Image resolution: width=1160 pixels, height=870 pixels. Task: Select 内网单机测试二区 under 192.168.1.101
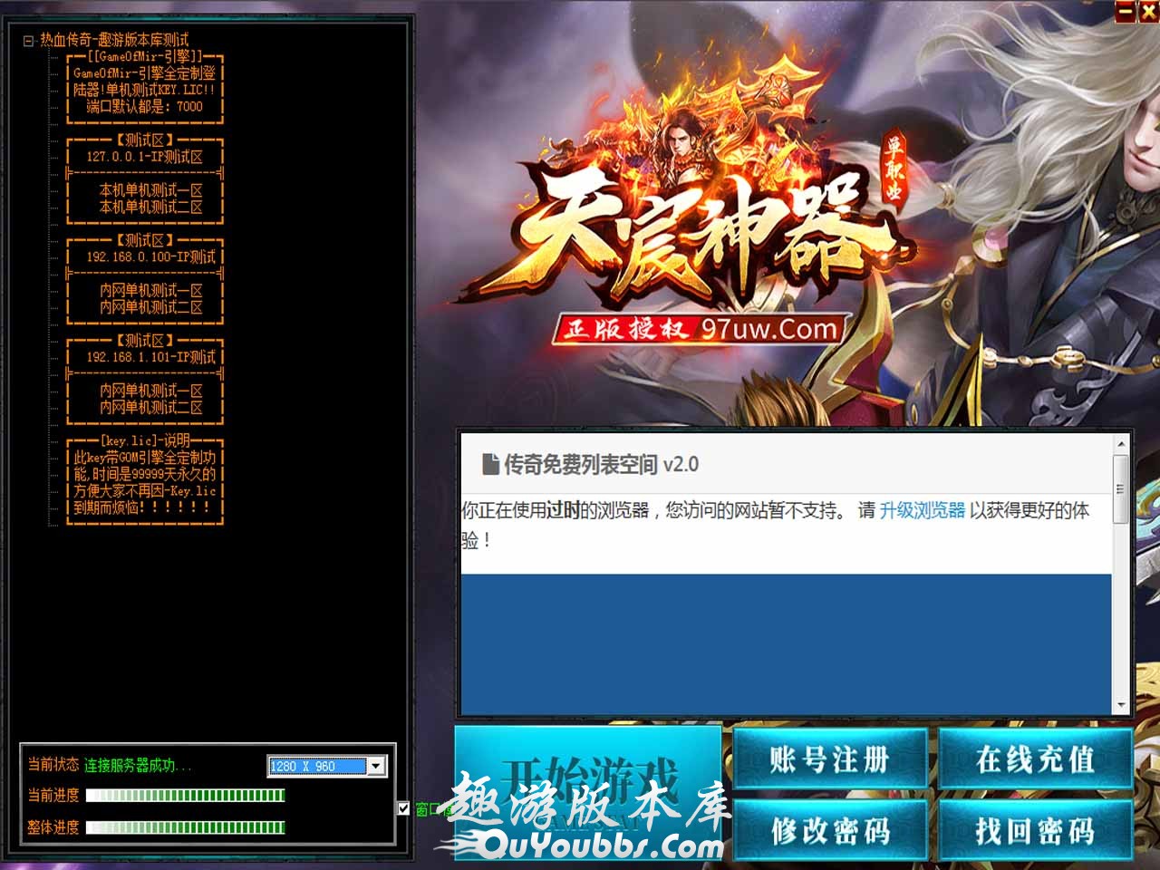tap(151, 408)
